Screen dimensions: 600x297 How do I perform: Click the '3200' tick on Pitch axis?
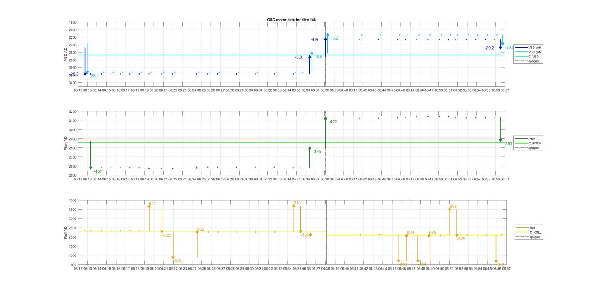pyautogui.click(x=73, y=111)
